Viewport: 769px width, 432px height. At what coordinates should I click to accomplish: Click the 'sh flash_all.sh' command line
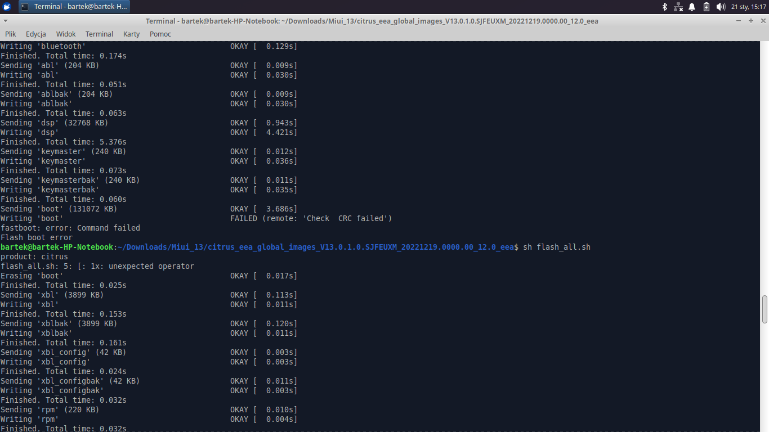click(x=556, y=247)
